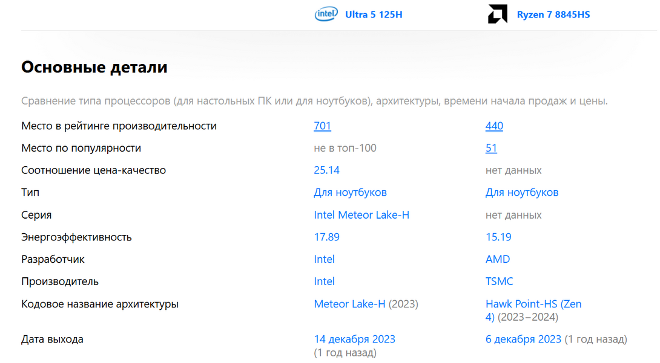Click the AMD developer link

pos(498,260)
